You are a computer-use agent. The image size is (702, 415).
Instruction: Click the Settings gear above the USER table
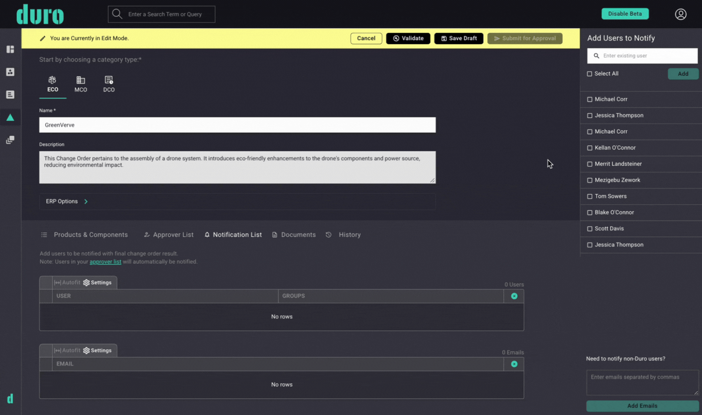click(97, 283)
